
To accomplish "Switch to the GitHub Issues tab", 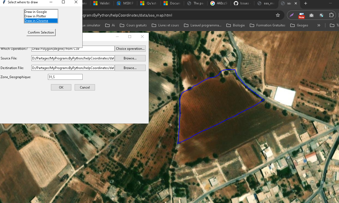I will pyautogui.click(x=242, y=4).
